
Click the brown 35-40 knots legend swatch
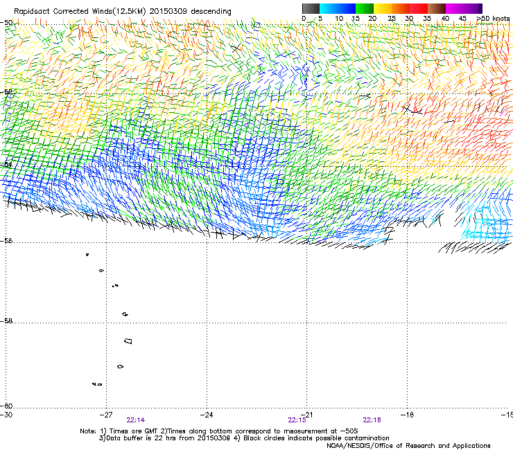coord(437,8)
